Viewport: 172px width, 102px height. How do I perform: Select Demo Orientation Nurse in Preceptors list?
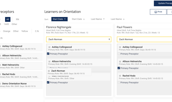pyautogui.click(x=21, y=85)
